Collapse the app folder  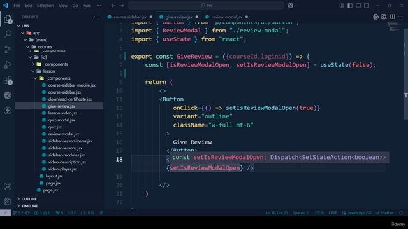23,33
